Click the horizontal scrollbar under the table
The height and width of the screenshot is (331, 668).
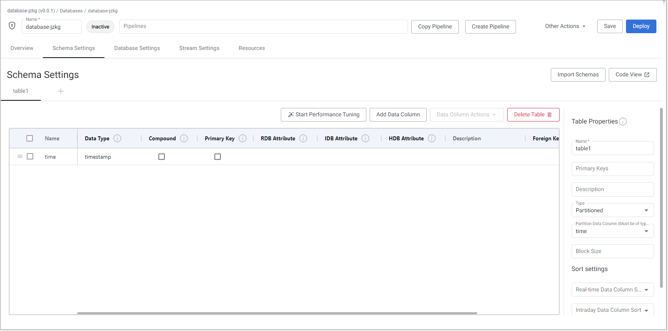277,313
